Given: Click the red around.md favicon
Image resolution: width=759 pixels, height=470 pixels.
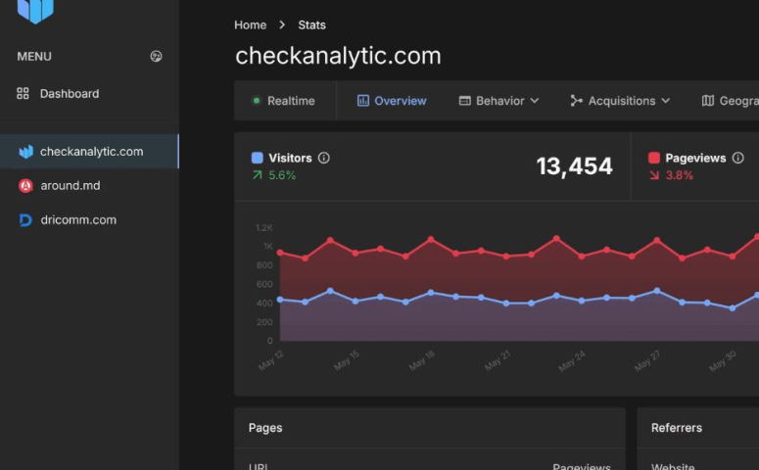Looking at the screenshot, I should (x=25, y=185).
